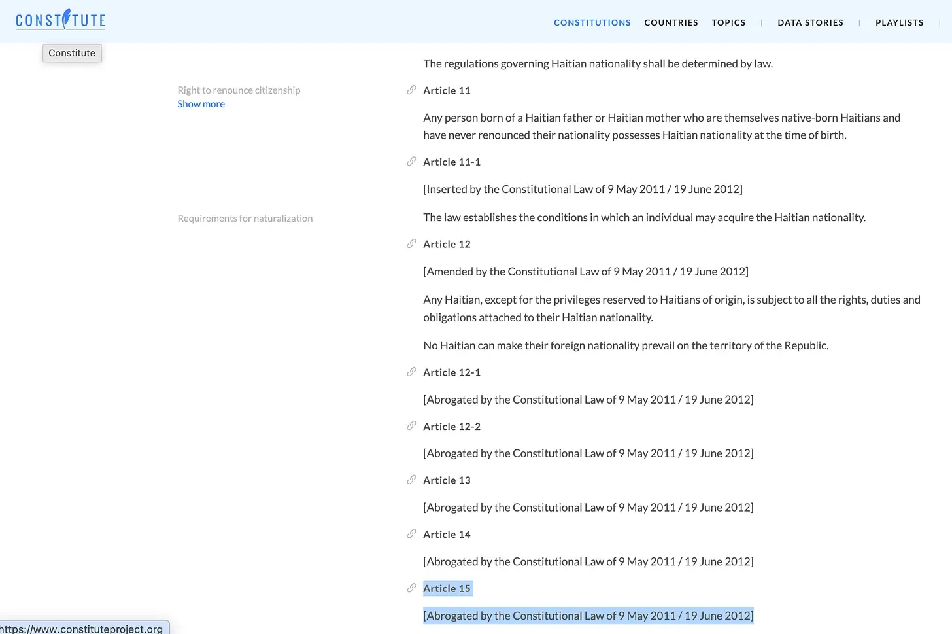Select 'Requirements for naturalization' topic tag

pyautogui.click(x=245, y=219)
